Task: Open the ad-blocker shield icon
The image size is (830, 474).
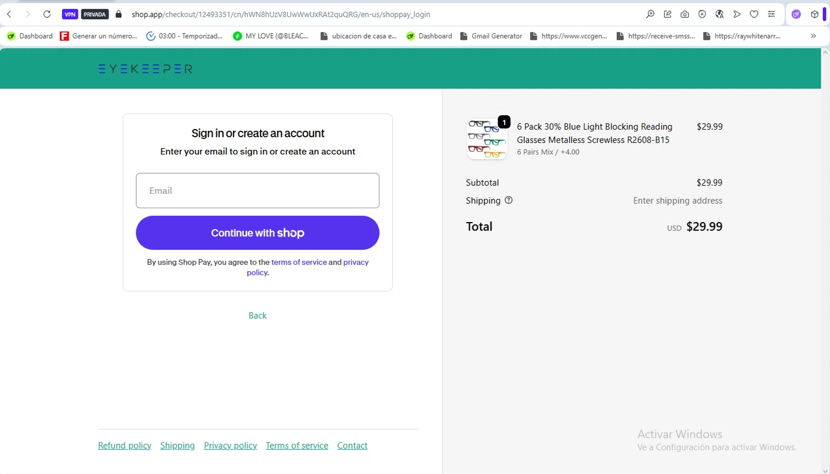Action: tap(702, 14)
